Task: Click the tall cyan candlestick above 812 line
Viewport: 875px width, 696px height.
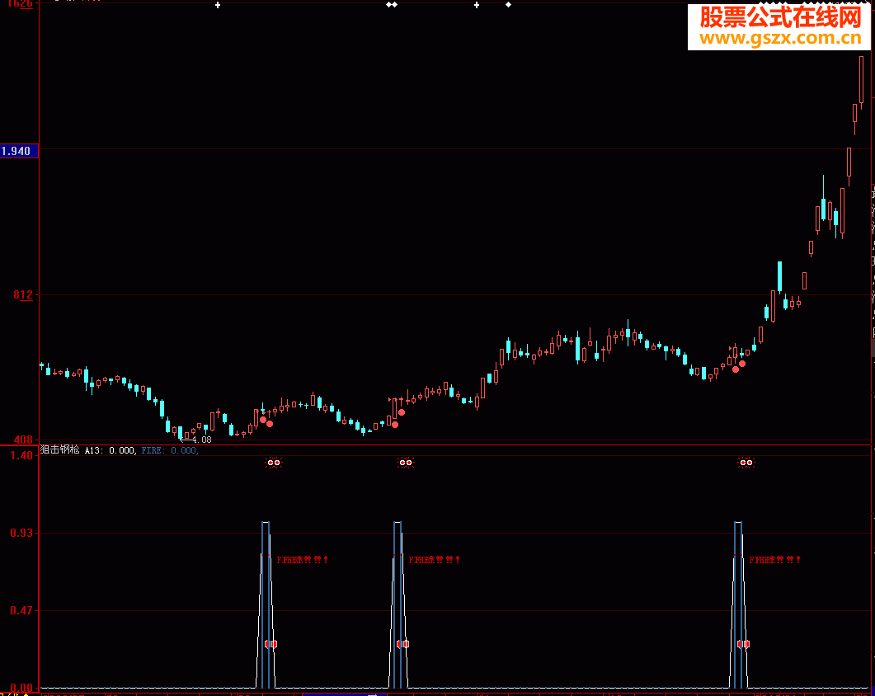Action: (779, 277)
